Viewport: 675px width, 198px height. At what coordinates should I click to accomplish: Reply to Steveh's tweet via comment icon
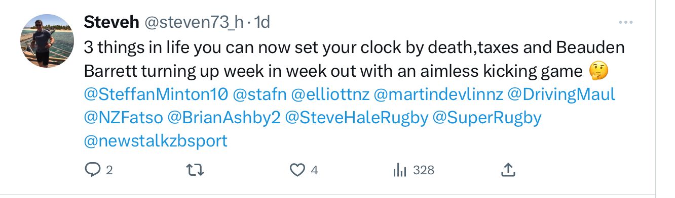[93, 170]
